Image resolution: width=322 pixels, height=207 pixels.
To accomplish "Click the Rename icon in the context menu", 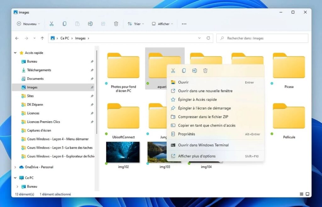I will point(195,71).
